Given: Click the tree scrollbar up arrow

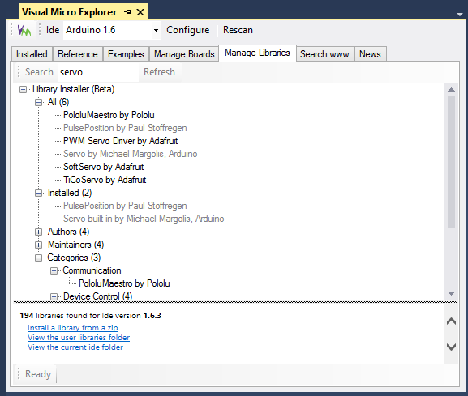Looking at the screenshot, I should [451, 90].
